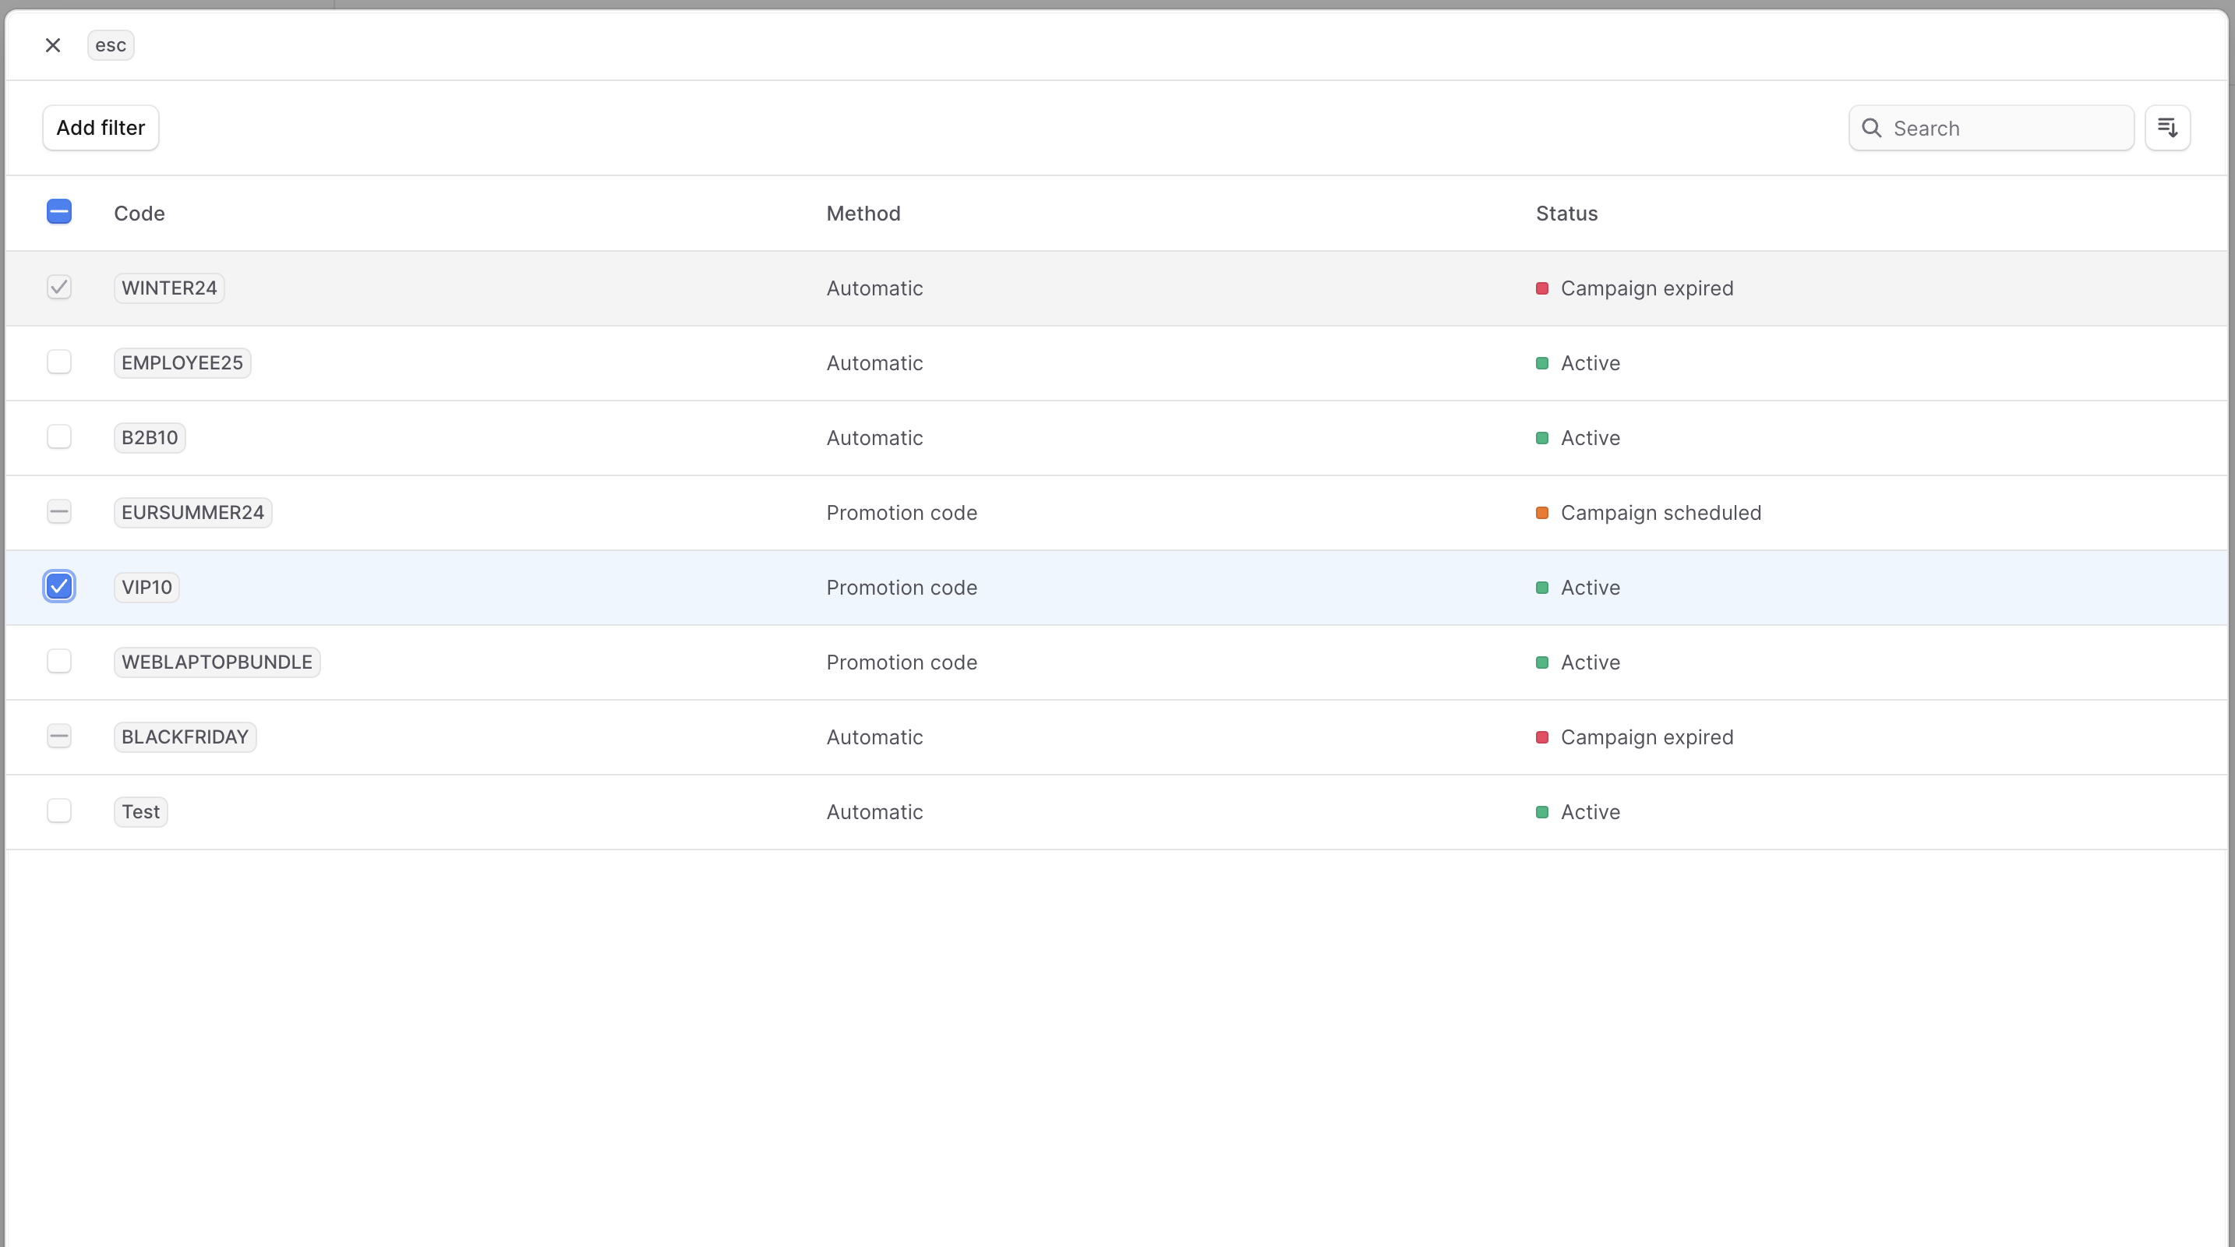
Task: Check the WEBLAPTOPBUNDLE row checkbox
Action: click(x=59, y=661)
